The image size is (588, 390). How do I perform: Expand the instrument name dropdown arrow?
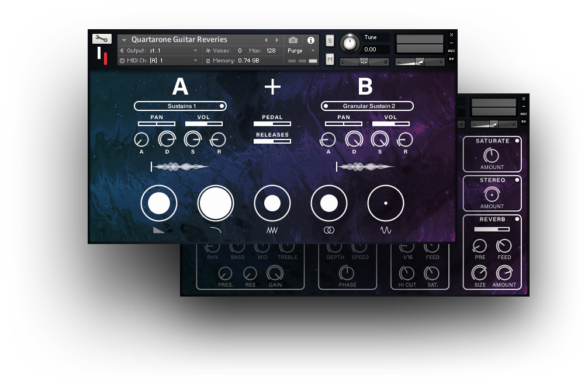tap(124, 40)
